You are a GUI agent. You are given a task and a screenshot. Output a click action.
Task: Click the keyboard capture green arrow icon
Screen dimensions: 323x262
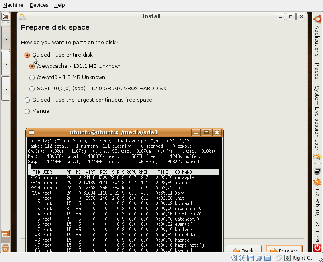coord(288,258)
